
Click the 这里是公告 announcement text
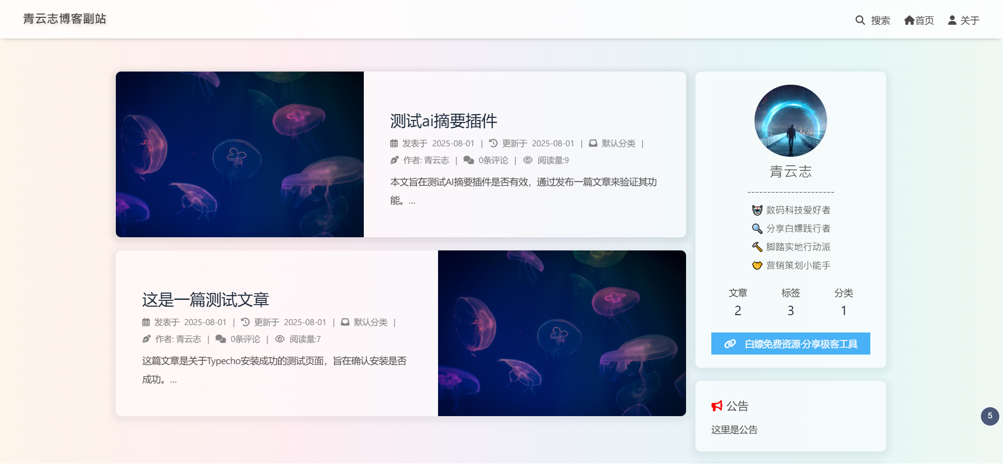(x=734, y=430)
